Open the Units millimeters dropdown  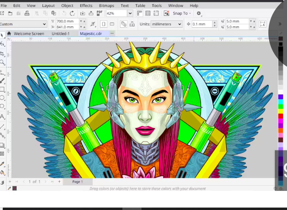point(166,24)
